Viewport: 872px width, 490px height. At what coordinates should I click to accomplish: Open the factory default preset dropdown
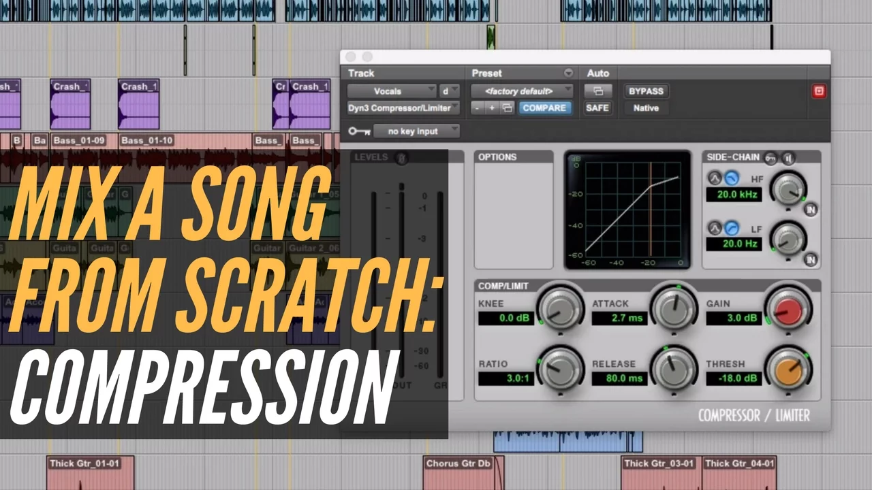[523, 91]
